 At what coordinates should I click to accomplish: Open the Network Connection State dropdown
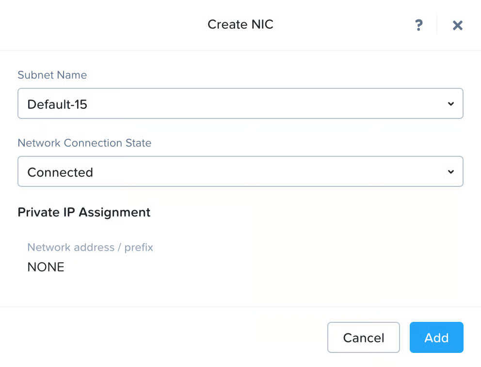click(240, 171)
